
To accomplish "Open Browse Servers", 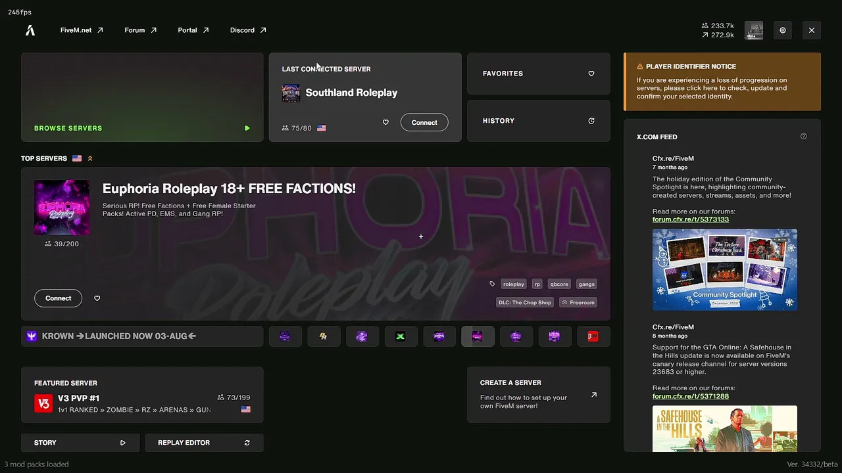I will 142,97.
